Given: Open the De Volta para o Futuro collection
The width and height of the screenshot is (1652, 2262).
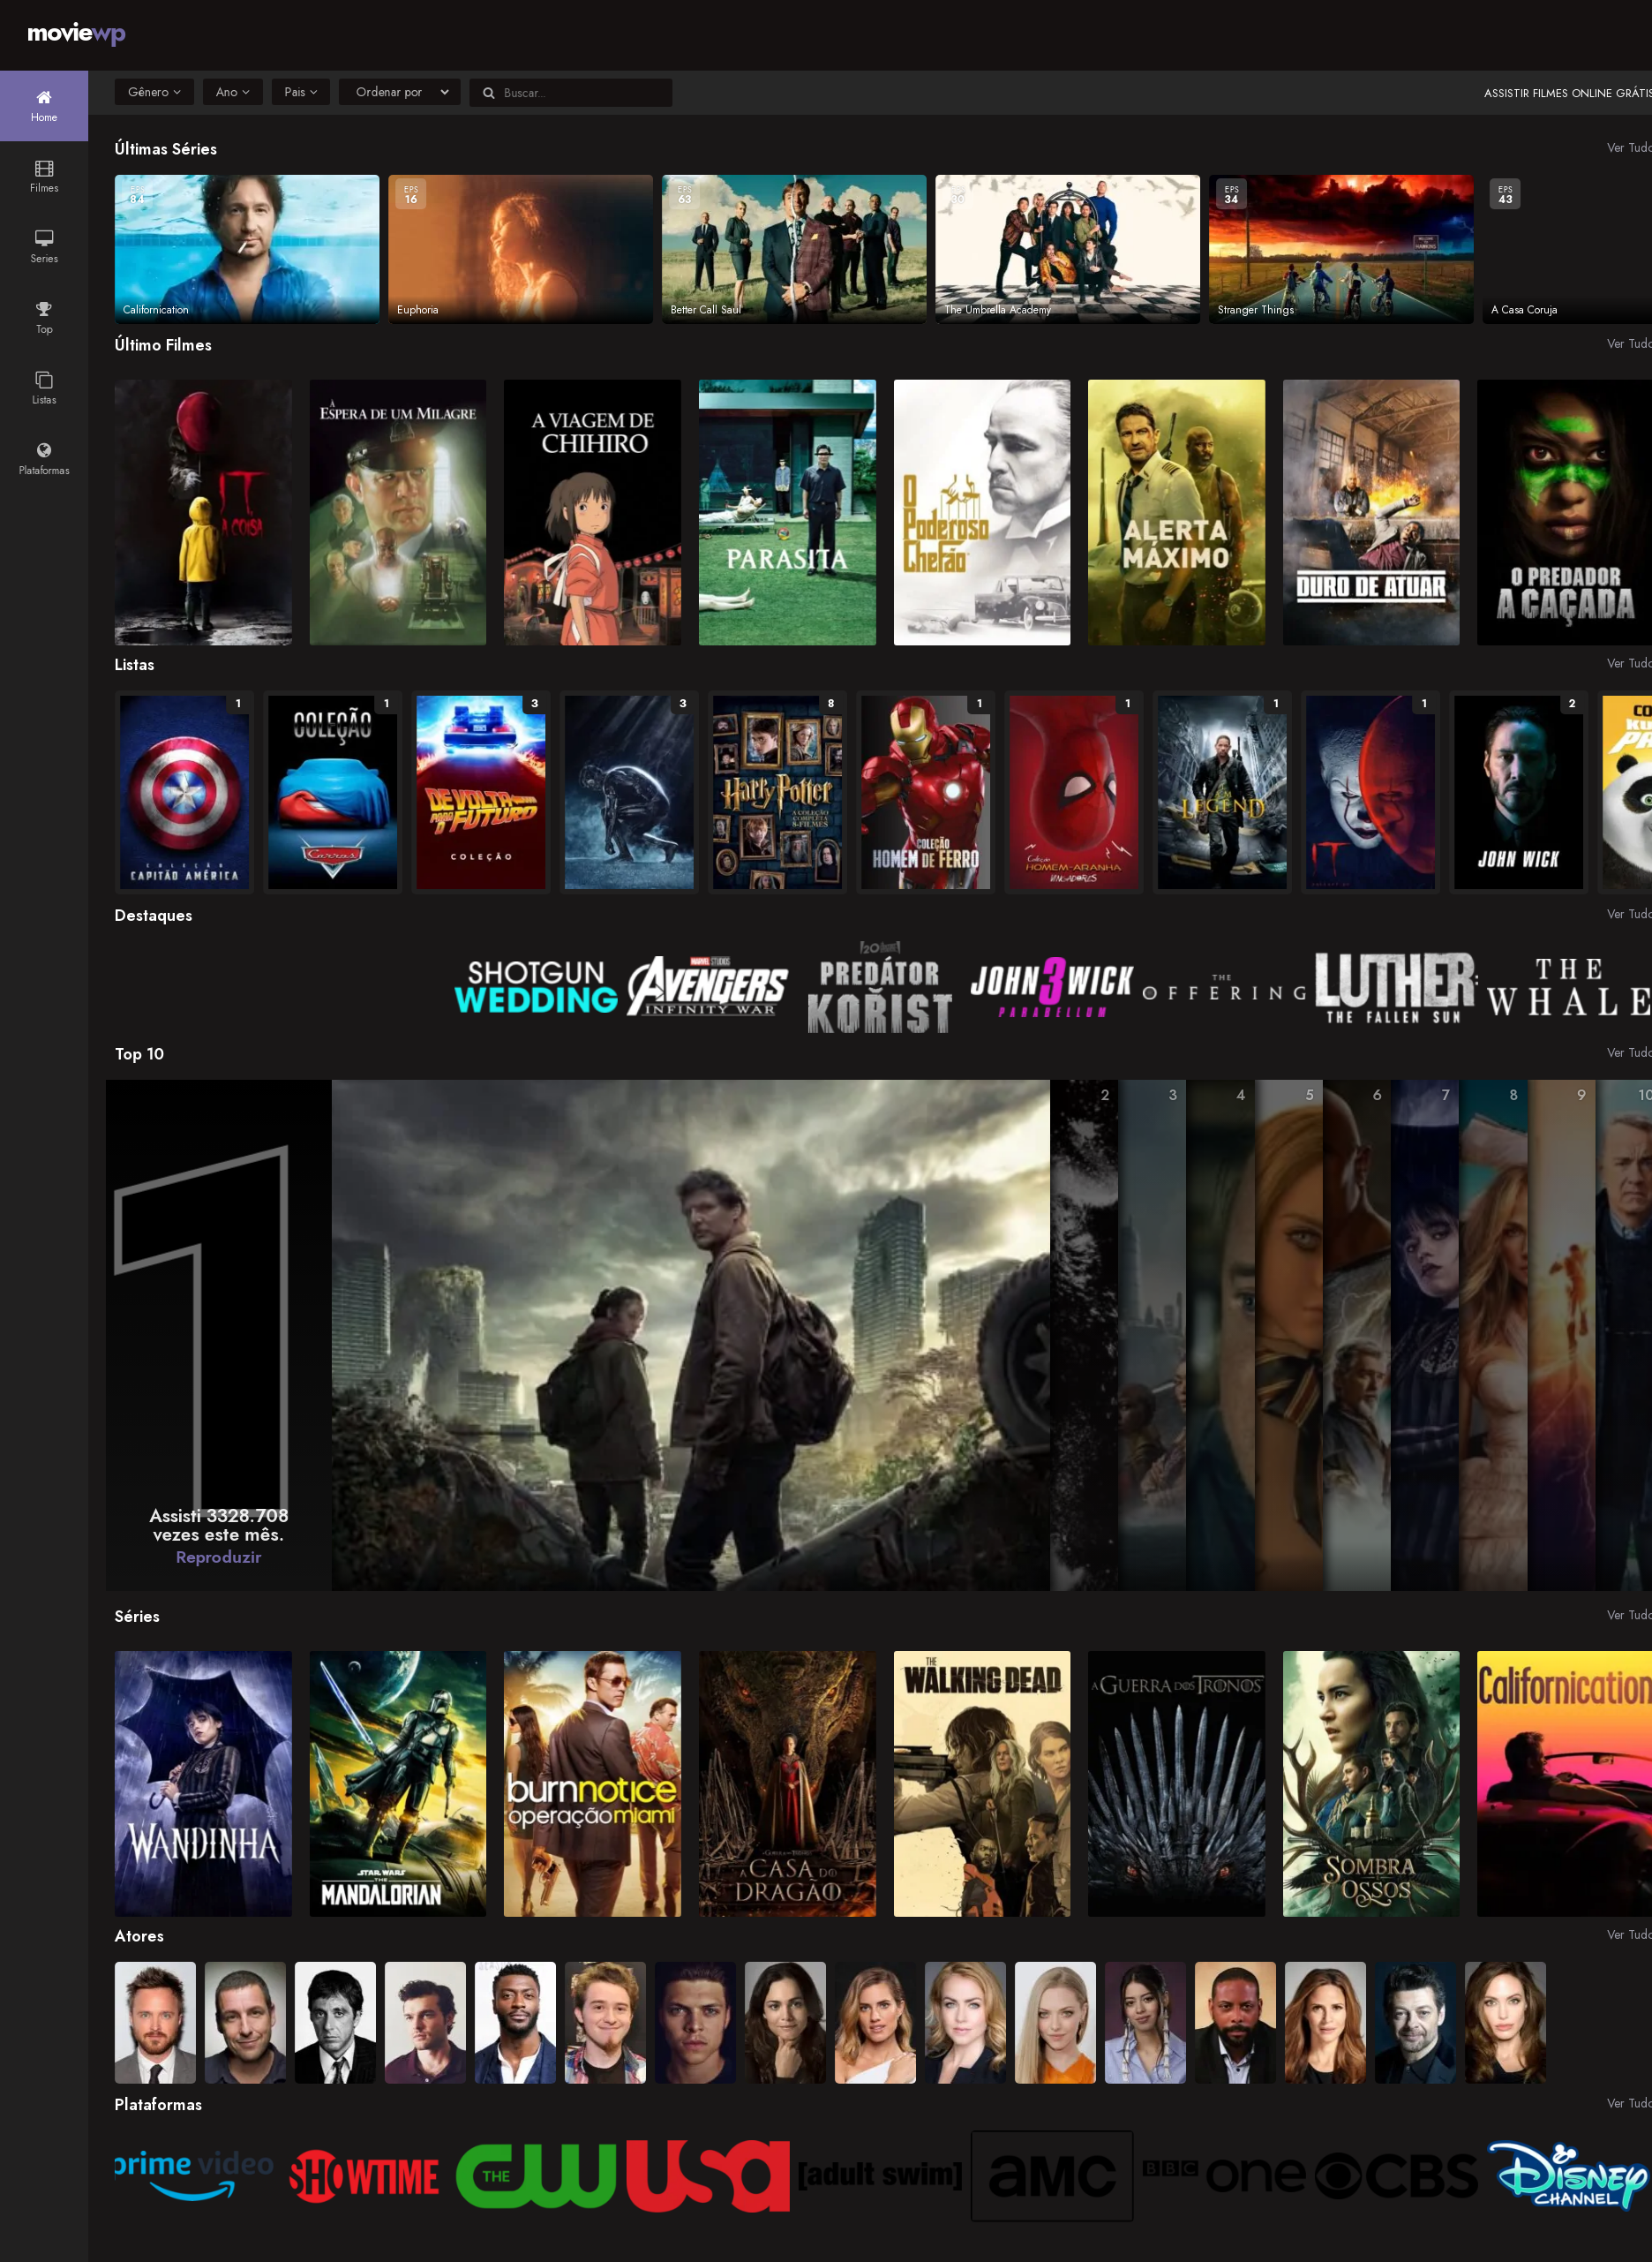Looking at the screenshot, I should click(x=481, y=792).
